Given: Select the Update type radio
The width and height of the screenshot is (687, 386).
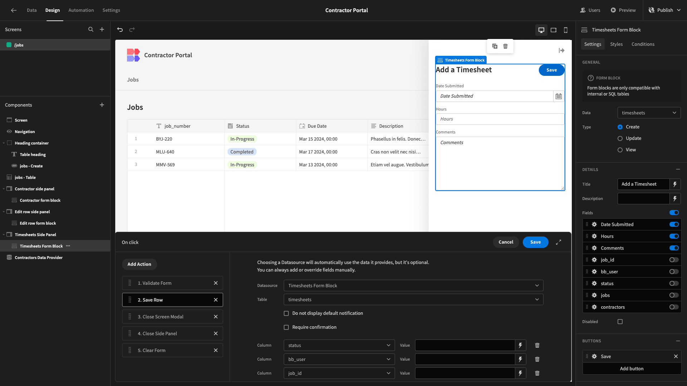Looking at the screenshot, I should click(620, 138).
